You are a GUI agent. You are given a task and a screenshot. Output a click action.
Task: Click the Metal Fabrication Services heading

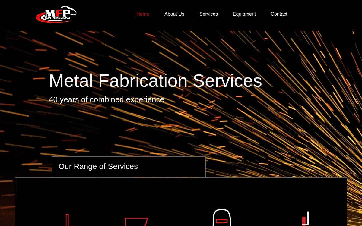[x=155, y=81]
